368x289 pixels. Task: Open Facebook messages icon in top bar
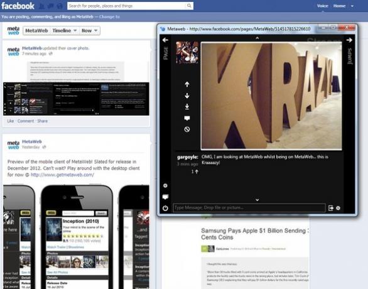click(50, 6)
